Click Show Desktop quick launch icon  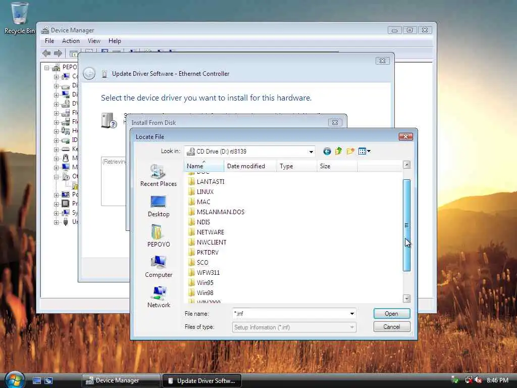(x=37, y=381)
